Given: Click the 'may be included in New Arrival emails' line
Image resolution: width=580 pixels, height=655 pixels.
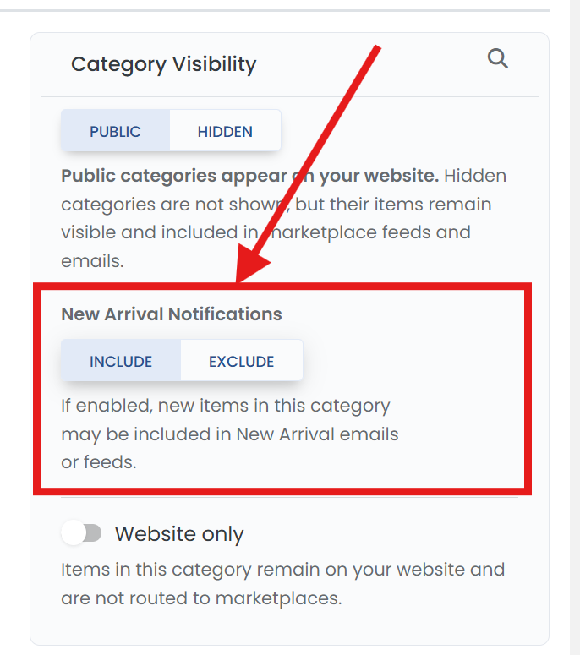Looking at the screenshot, I should point(230,434).
